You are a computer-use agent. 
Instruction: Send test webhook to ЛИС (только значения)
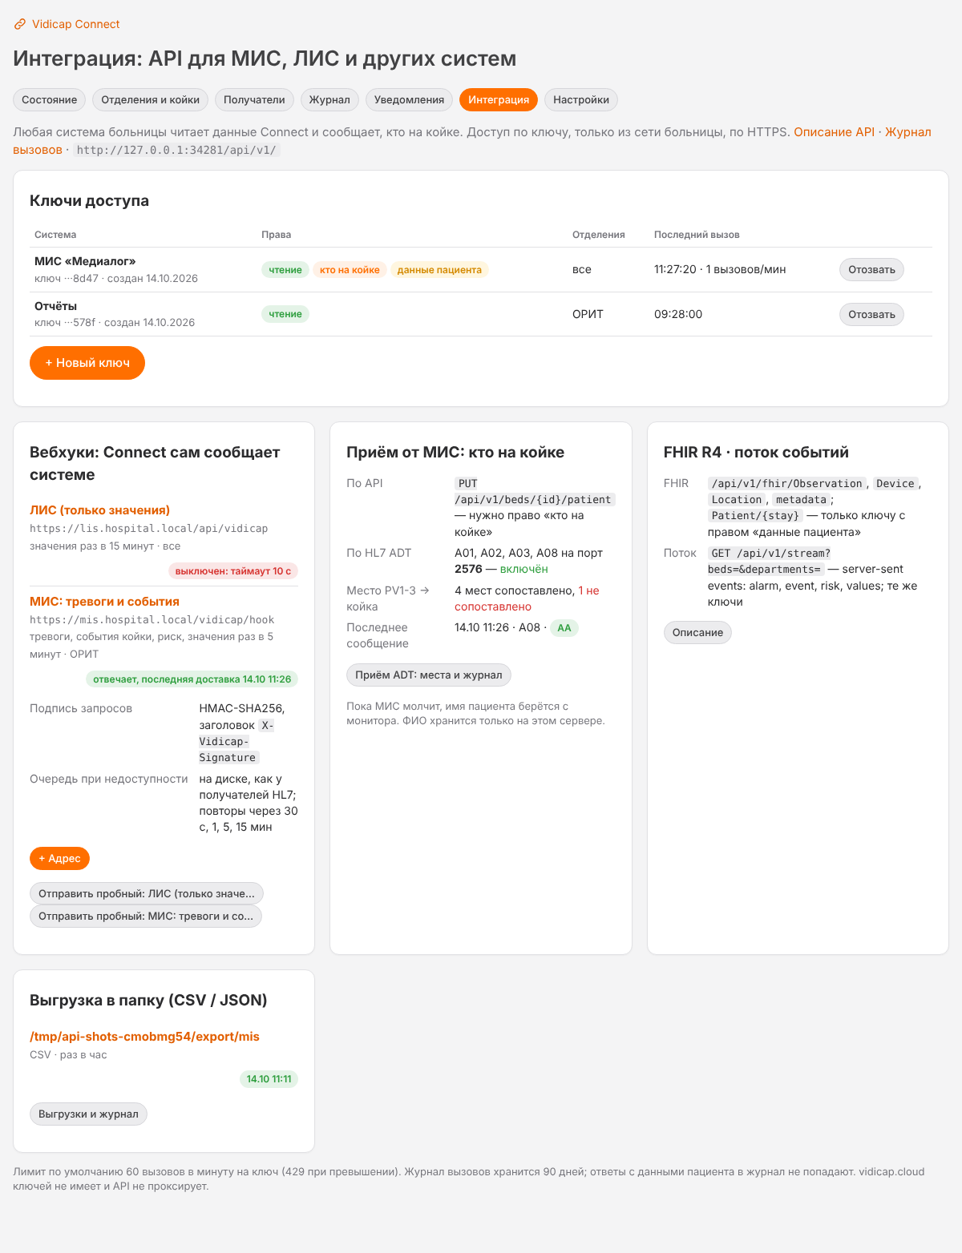(x=147, y=893)
